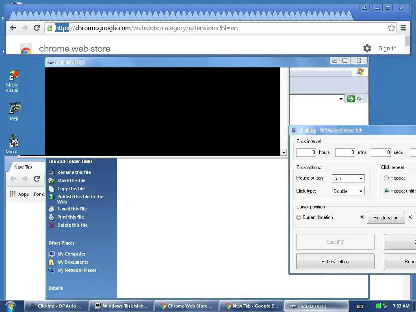Click the Go arrow in Local Disk window

coord(351,99)
